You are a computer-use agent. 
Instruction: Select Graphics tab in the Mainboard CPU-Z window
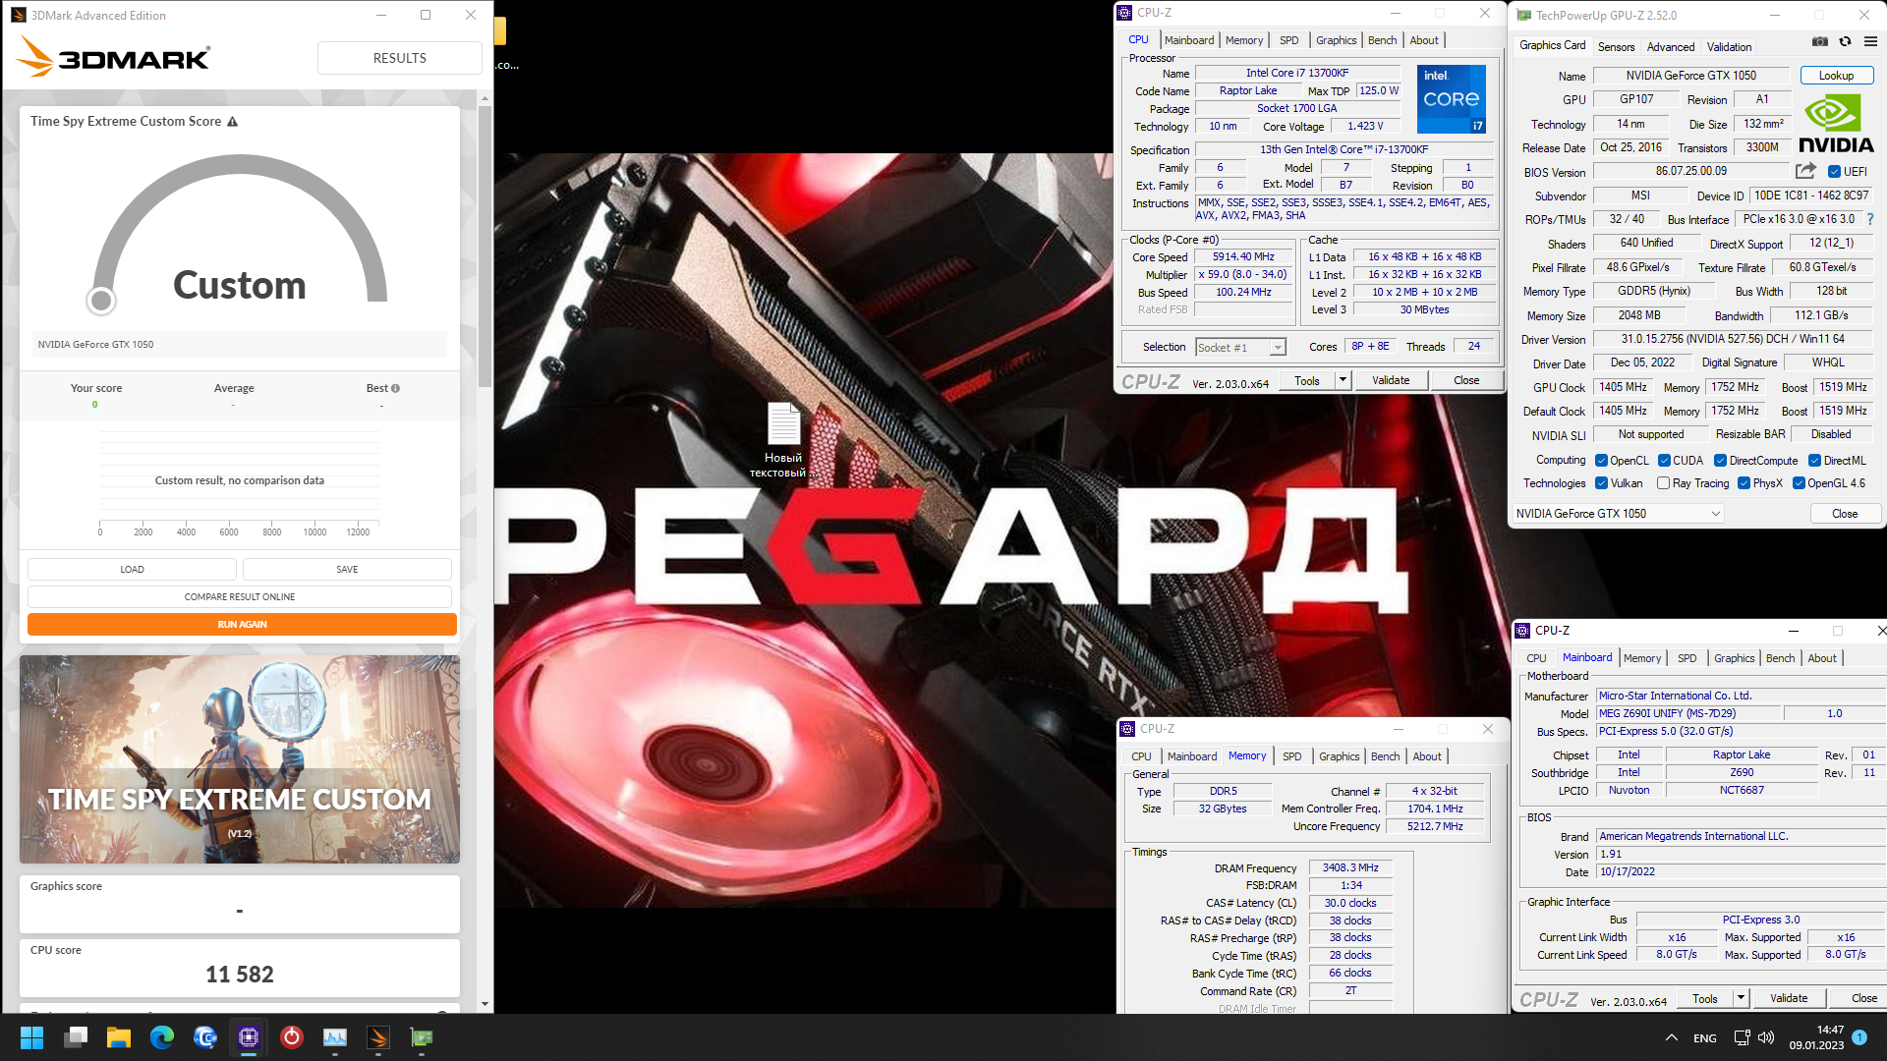pyautogui.click(x=1734, y=658)
